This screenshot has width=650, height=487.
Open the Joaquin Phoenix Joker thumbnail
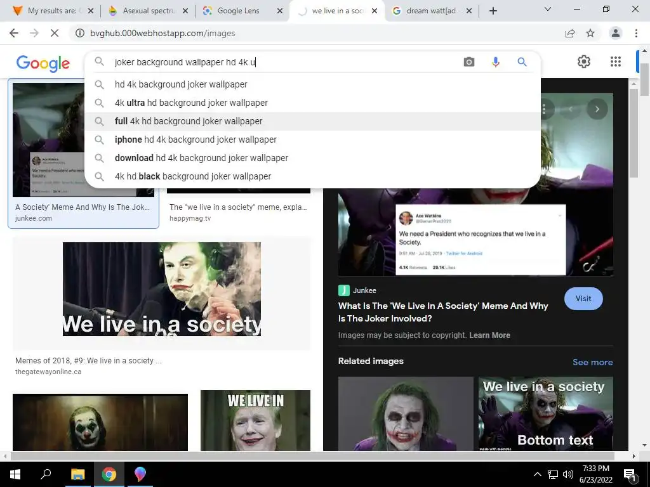pyautogui.click(x=100, y=422)
